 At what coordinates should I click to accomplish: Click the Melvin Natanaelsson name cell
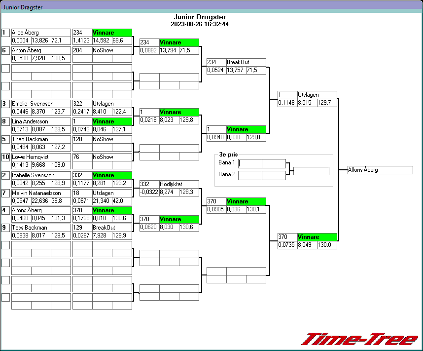coord(41,193)
